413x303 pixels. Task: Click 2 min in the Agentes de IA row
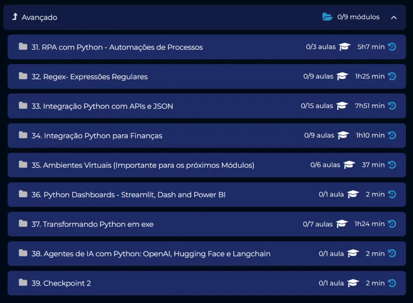tap(375, 253)
